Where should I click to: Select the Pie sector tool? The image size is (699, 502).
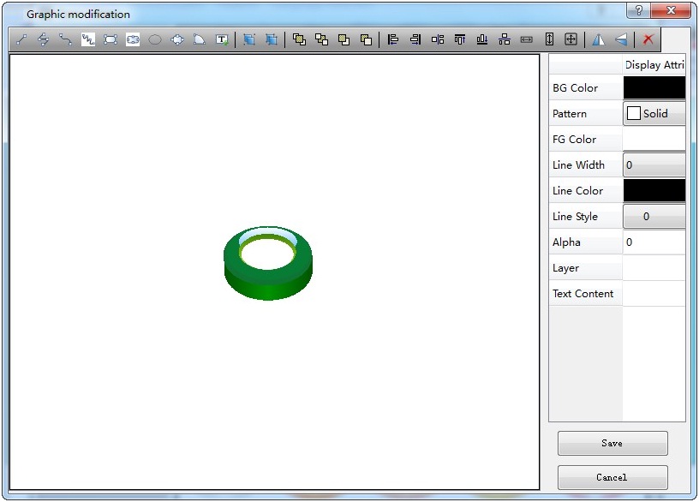[199, 39]
